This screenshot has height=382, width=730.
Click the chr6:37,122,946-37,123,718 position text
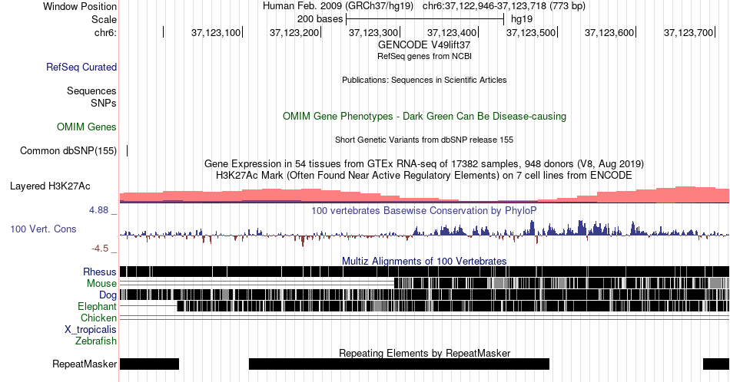(x=504, y=6)
